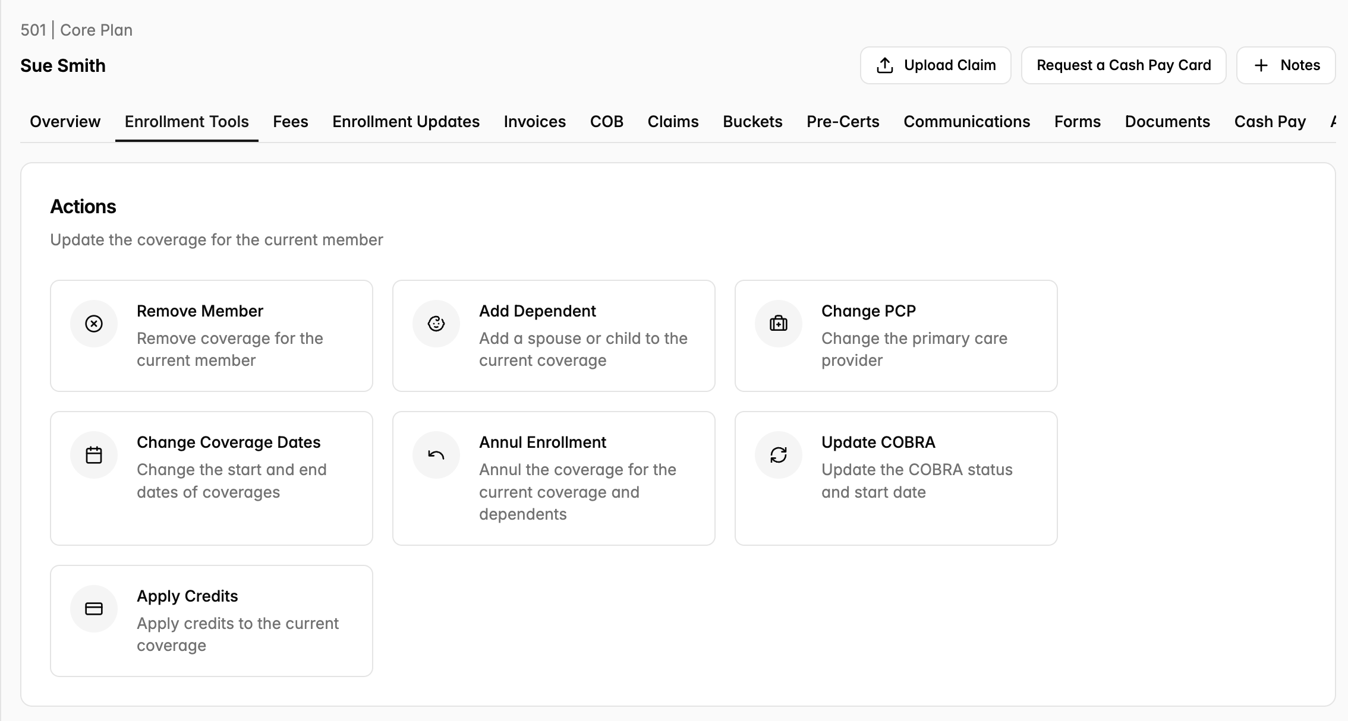Click the "501 | Core Plan" label

(77, 30)
